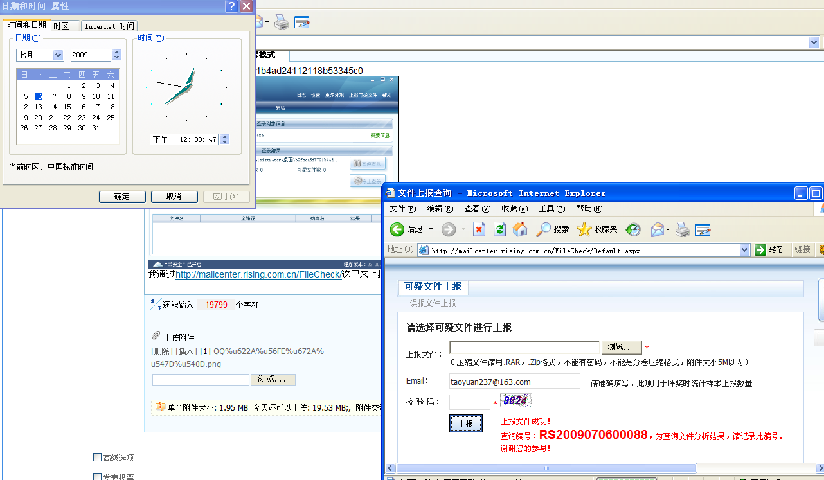The image size is (824, 480).
Task: Click the address bar URL text
Action: (x=536, y=251)
